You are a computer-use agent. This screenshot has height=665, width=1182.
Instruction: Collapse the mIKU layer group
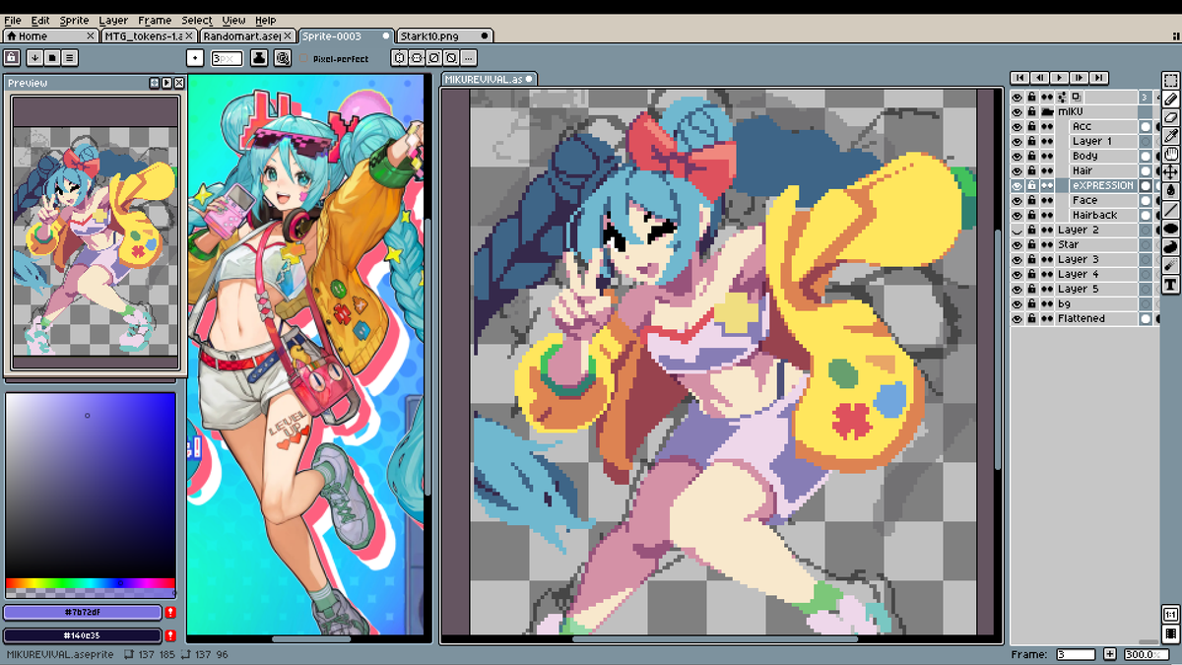pyautogui.click(x=1047, y=111)
